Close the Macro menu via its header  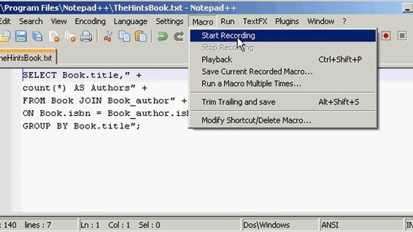(x=203, y=21)
